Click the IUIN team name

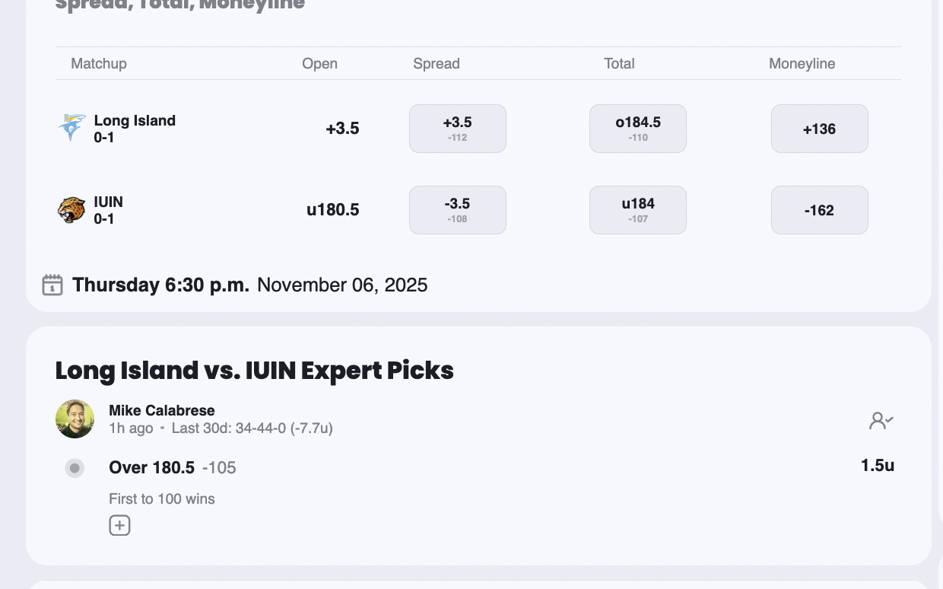pyautogui.click(x=109, y=202)
